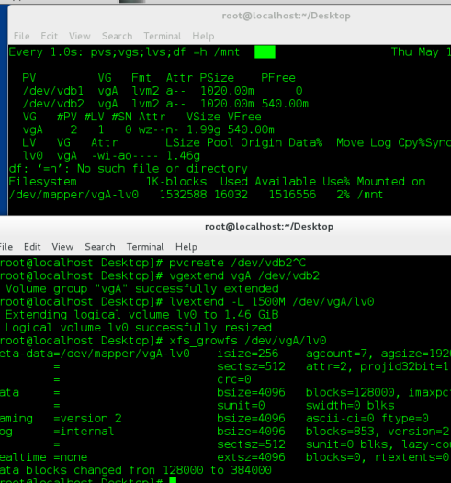The image size is (451, 483).
Task: Click the lower terminal prompt cursor
Action: pos(173,480)
